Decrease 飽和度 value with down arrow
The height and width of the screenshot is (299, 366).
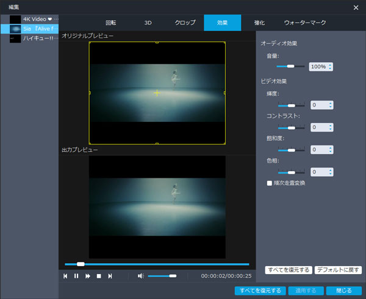pos(330,152)
